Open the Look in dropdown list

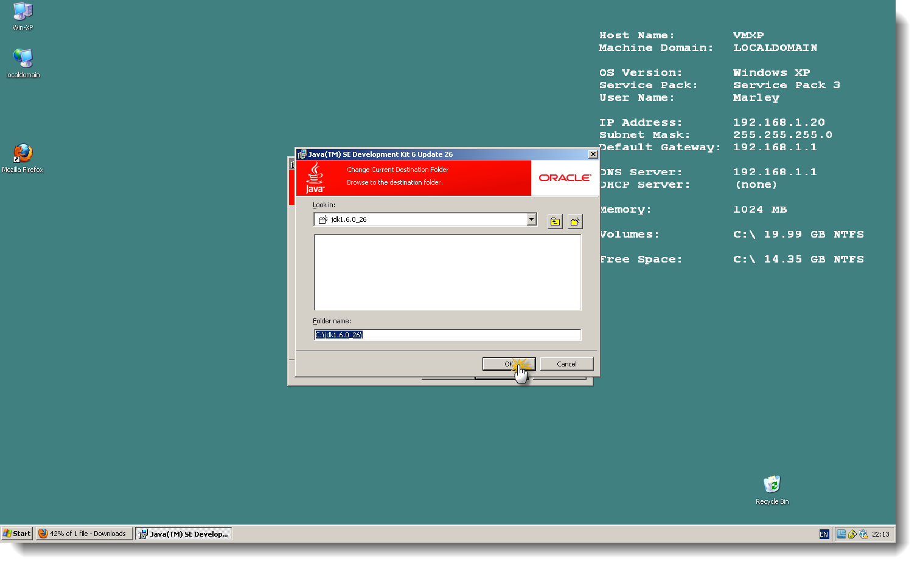pos(531,219)
